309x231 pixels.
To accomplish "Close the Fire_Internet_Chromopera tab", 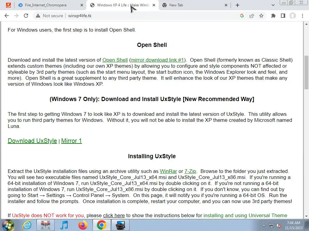I will [82, 5].
